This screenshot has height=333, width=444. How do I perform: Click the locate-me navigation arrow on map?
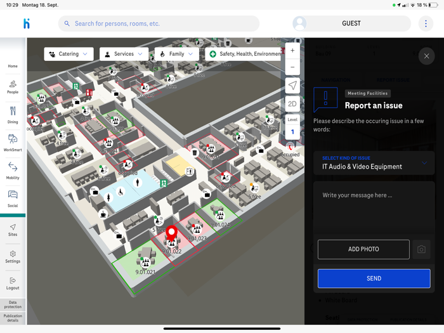(x=292, y=86)
